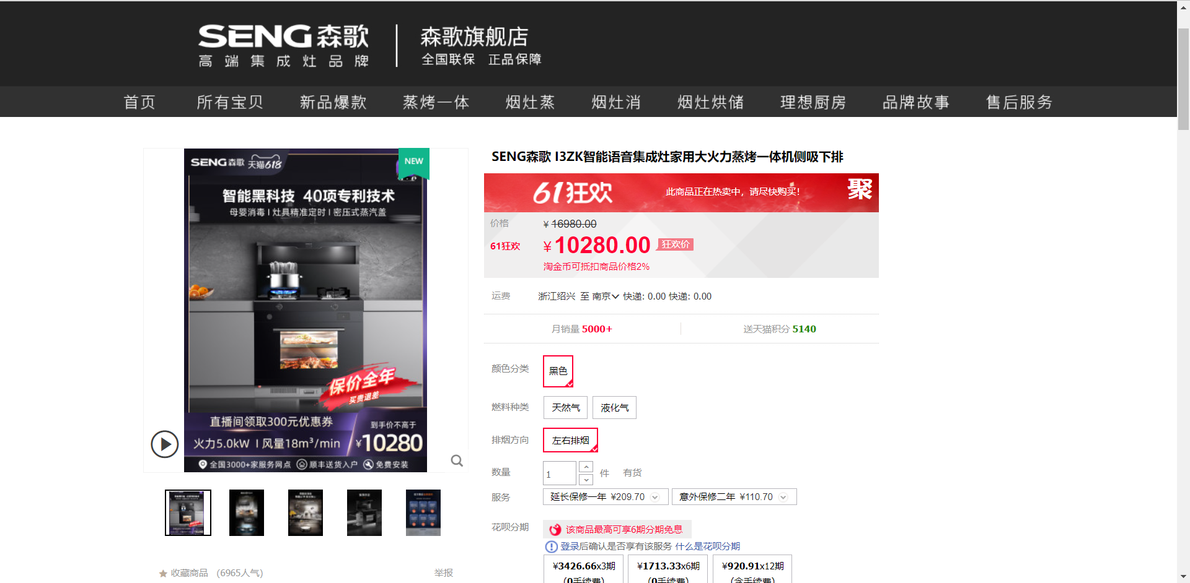Select the 3期 installment plan
Screen dimensions: 1190x583
(x=584, y=569)
